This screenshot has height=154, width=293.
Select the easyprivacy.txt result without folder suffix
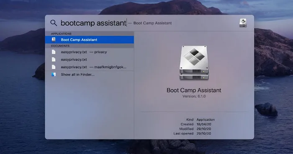tap(90, 59)
